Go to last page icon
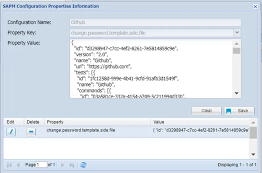 [72, 165]
